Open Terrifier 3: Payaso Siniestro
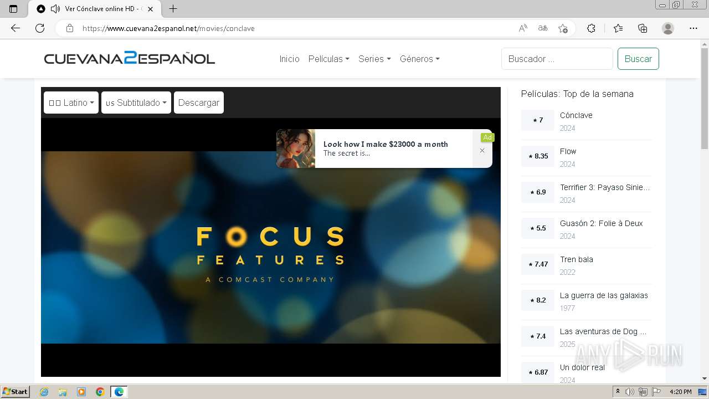 [605, 187]
